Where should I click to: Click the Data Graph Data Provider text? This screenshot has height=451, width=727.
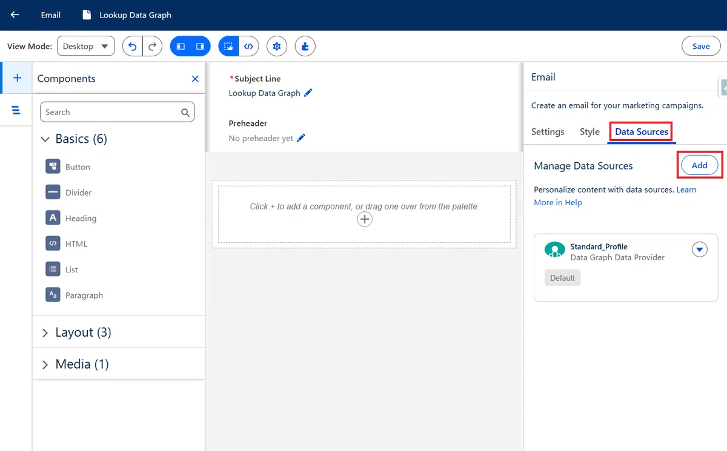coord(617,257)
